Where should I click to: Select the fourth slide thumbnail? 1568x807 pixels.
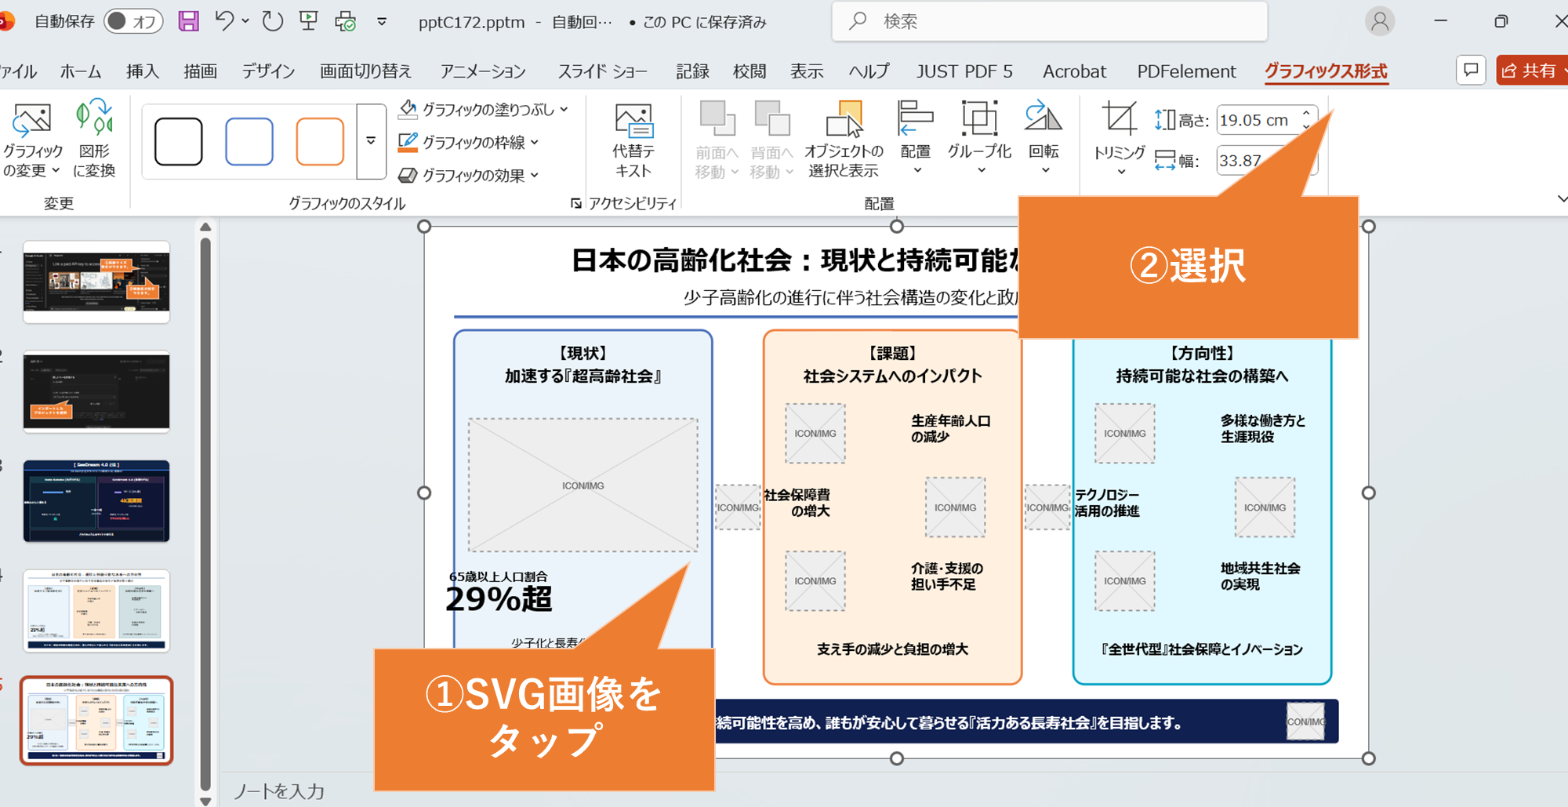(x=96, y=610)
